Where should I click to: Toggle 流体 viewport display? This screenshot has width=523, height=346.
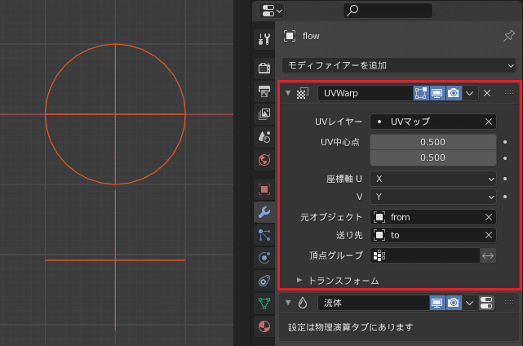(x=437, y=303)
